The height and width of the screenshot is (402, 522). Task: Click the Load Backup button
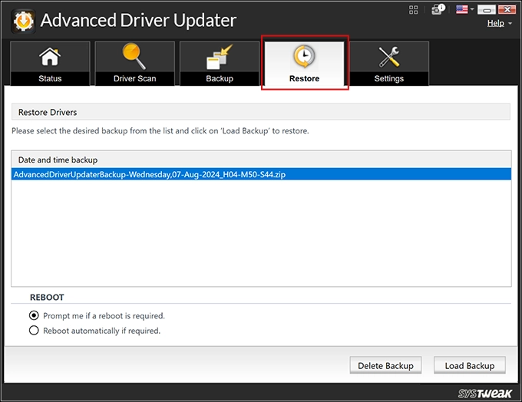pyautogui.click(x=469, y=365)
